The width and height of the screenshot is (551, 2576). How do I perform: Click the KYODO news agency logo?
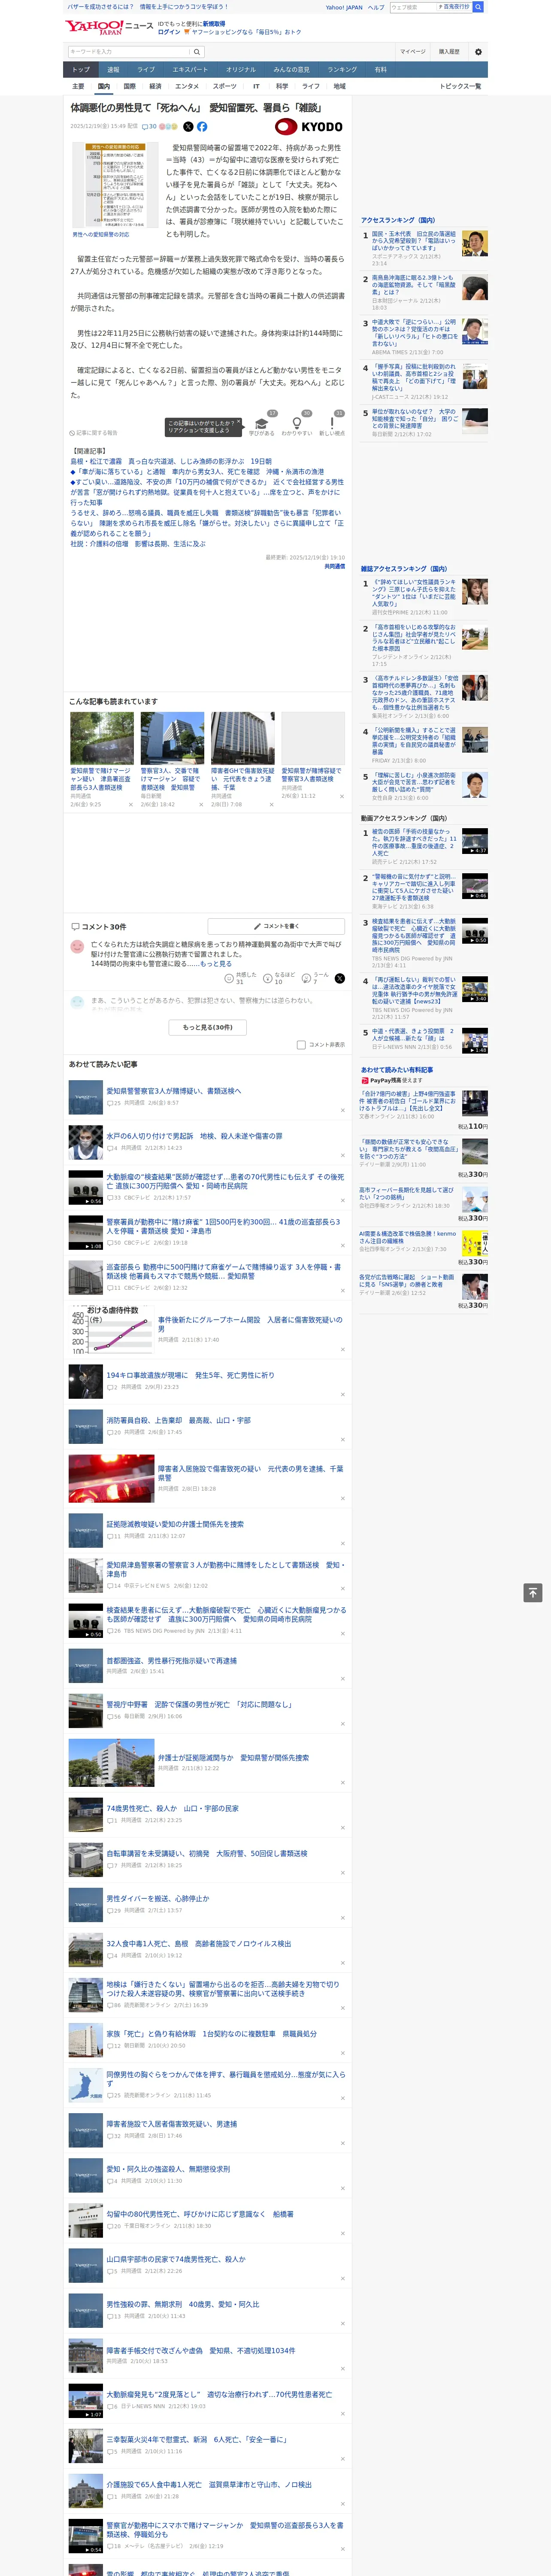(x=309, y=127)
